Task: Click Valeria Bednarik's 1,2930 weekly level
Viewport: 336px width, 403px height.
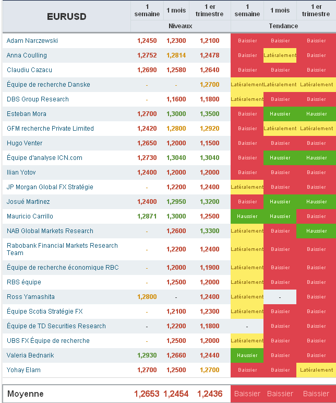Action: coord(147,355)
